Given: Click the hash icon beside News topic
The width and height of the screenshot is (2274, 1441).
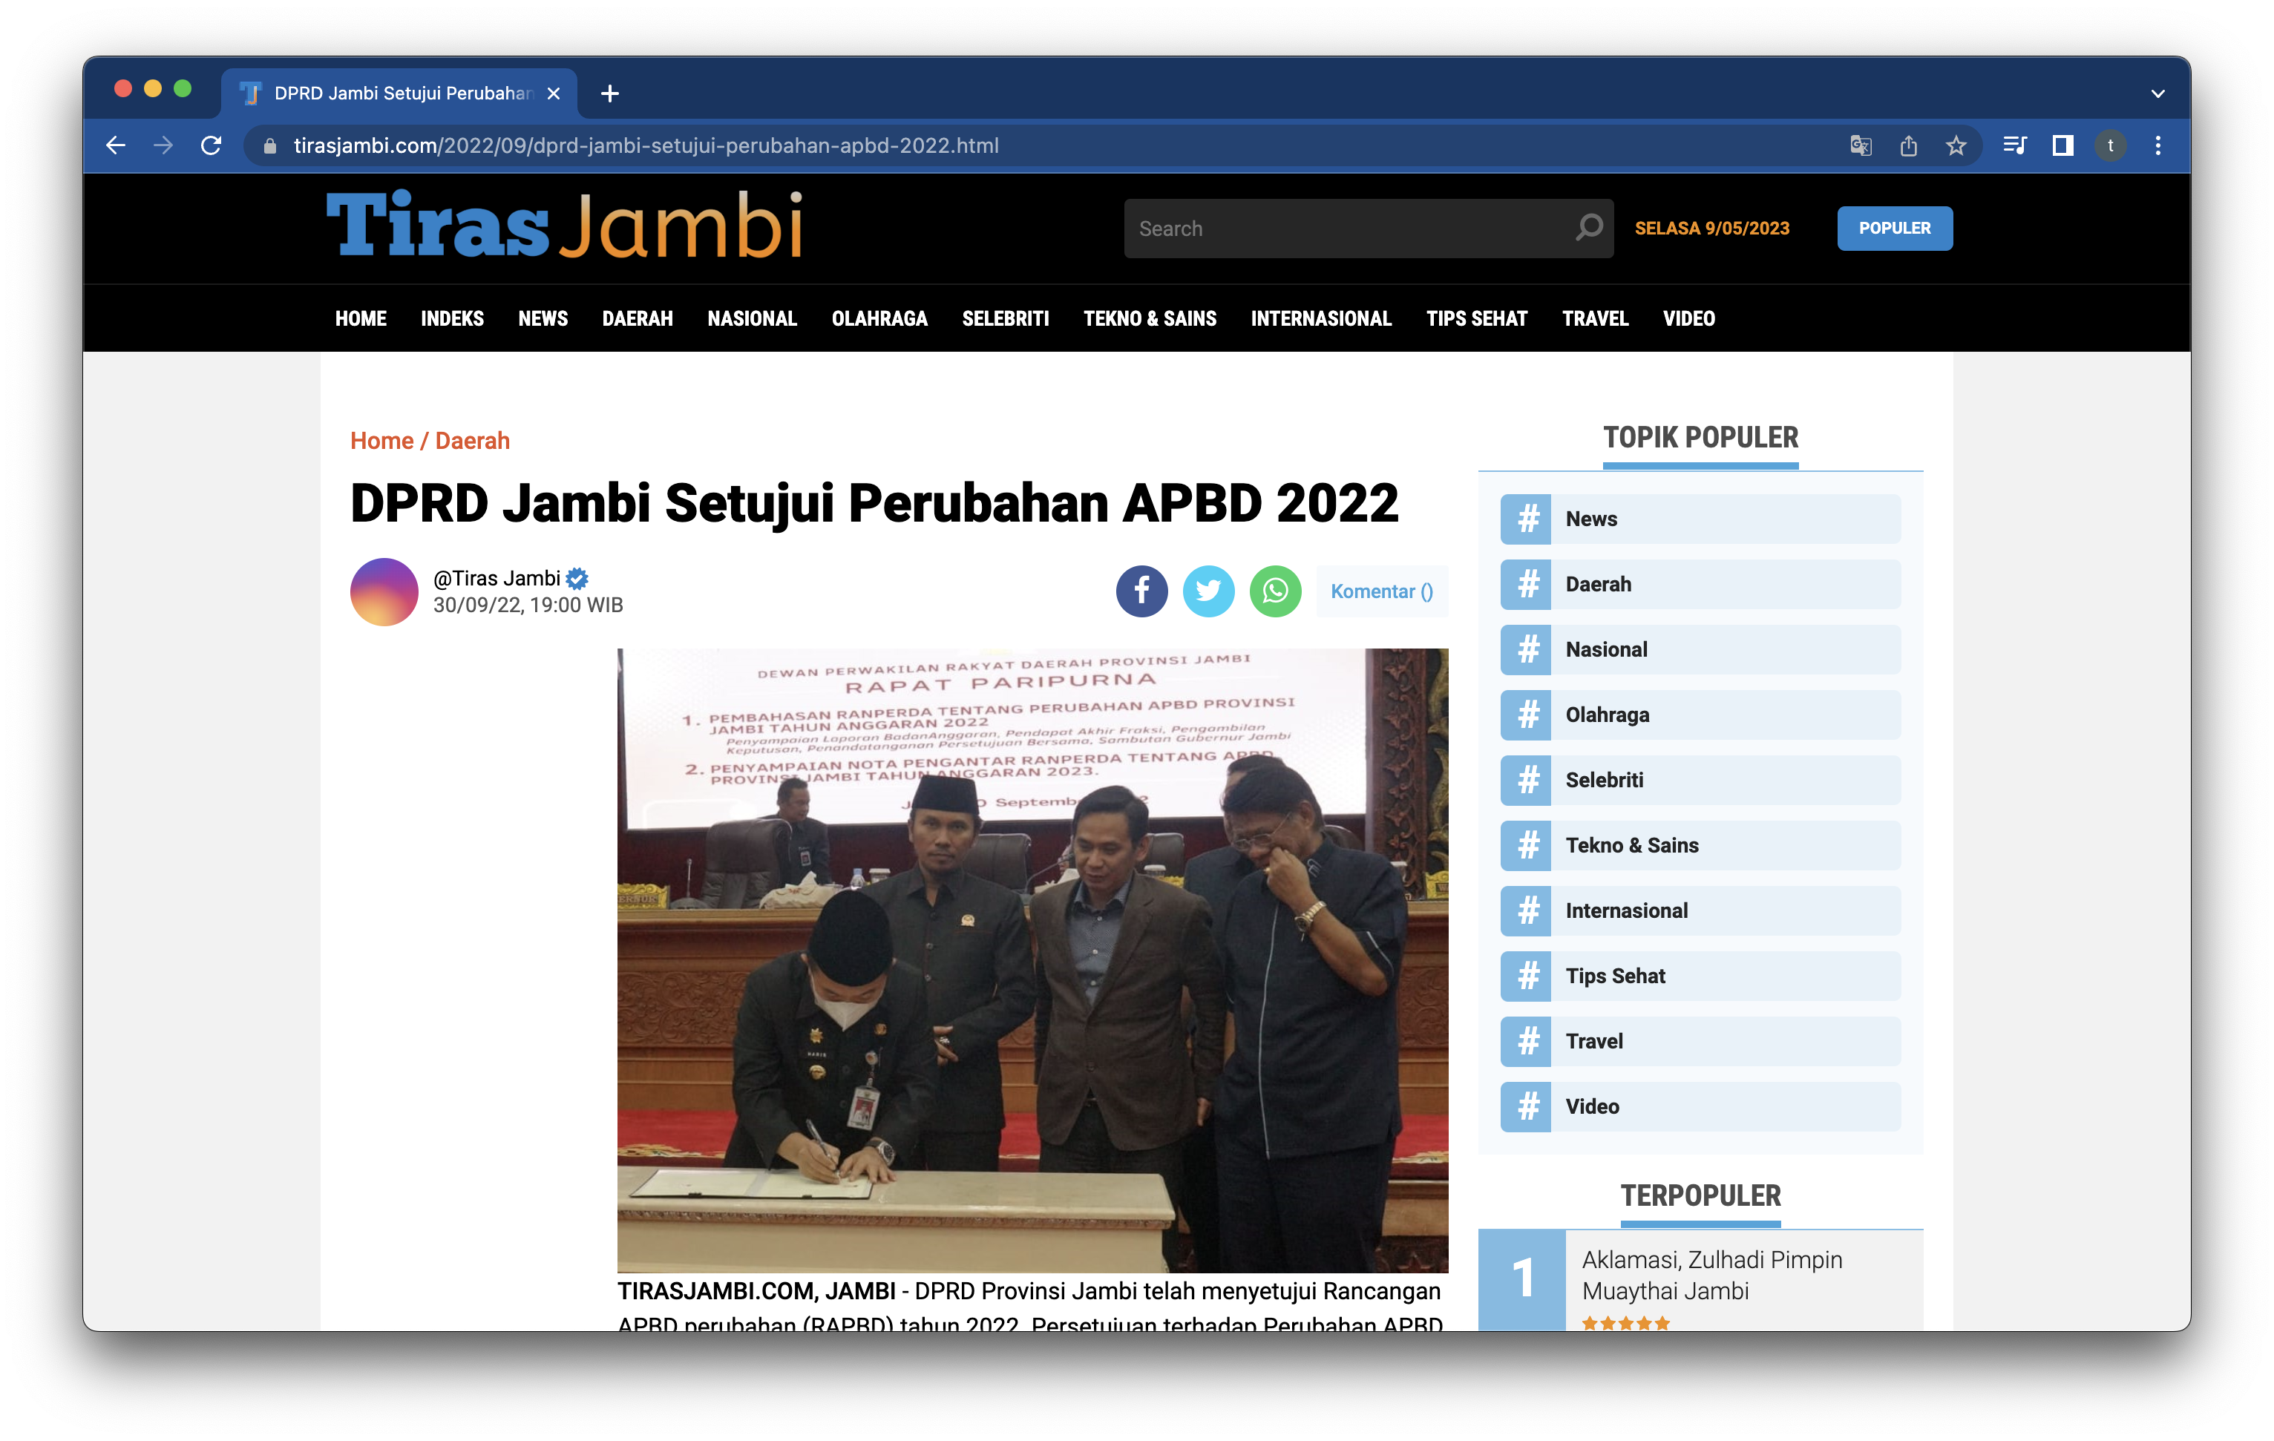Looking at the screenshot, I should click(1526, 519).
